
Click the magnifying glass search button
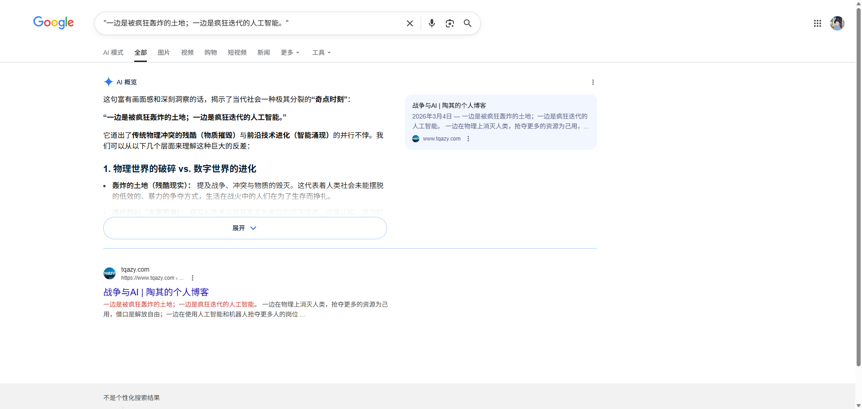pyautogui.click(x=467, y=23)
